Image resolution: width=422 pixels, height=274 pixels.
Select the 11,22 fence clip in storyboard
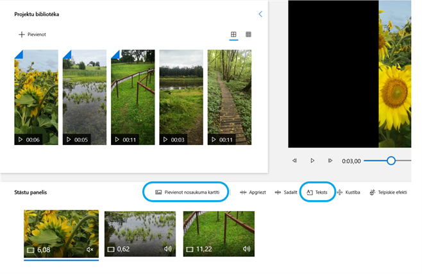pyautogui.click(x=219, y=231)
